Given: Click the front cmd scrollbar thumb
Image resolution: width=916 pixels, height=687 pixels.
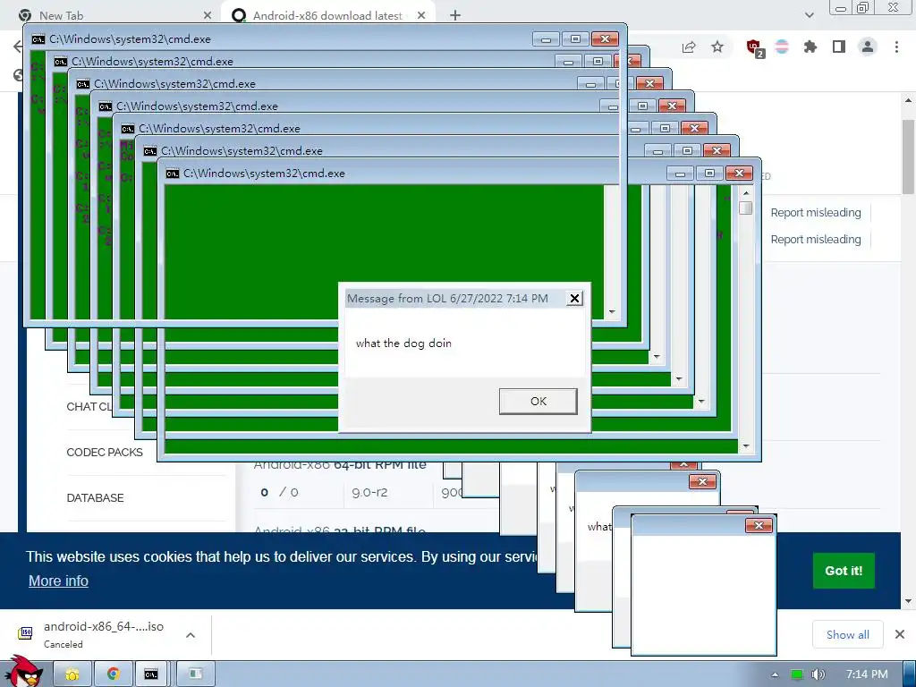Looking at the screenshot, I should tap(745, 208).
